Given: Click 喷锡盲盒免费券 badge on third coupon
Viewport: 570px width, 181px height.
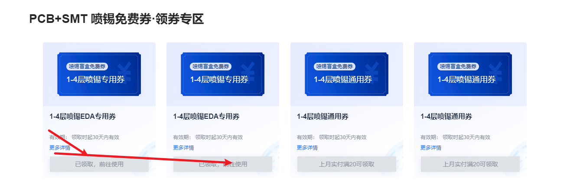Looking at the screenshot, I should (334, 67).
